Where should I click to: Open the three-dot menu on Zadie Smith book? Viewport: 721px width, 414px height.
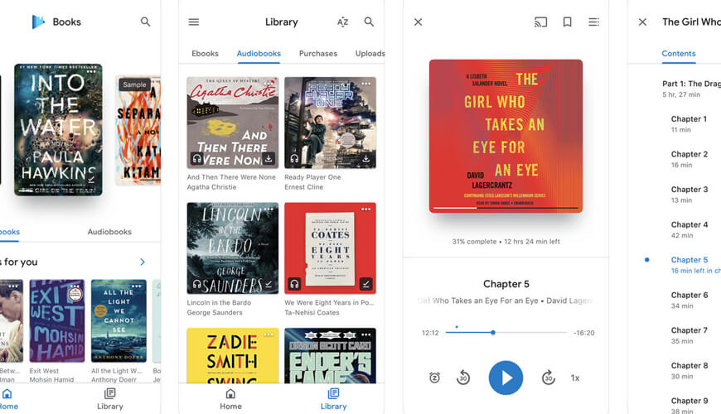269,335
